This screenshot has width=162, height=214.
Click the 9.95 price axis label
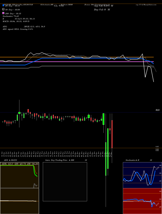[x=157, y=147]
